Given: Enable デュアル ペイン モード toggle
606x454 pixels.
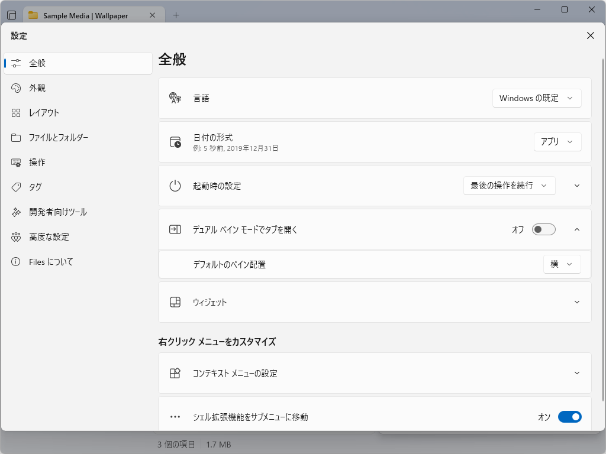Looking at the screenshot, I should tap(543, 229).
